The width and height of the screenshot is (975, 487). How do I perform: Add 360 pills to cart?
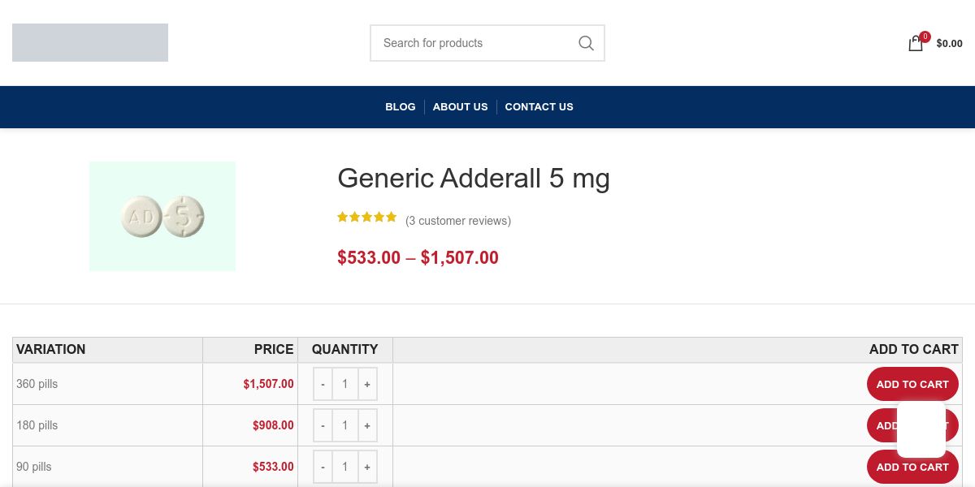(912, 384)
